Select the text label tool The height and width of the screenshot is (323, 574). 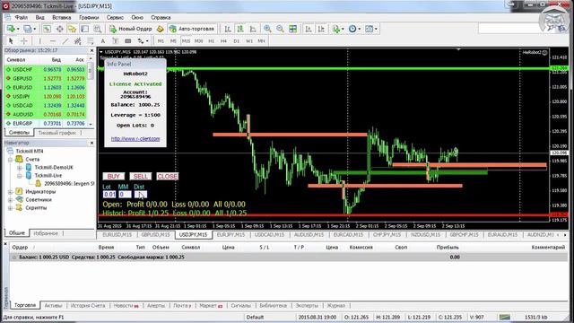click(116, 41)
